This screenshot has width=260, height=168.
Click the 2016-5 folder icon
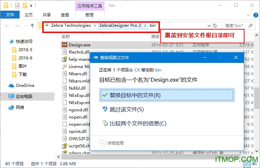tap(14, 50)
